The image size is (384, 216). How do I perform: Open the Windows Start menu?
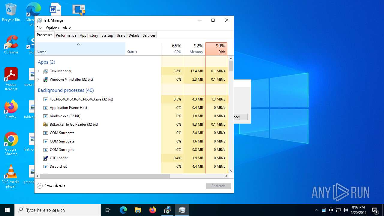pos(7,210)
